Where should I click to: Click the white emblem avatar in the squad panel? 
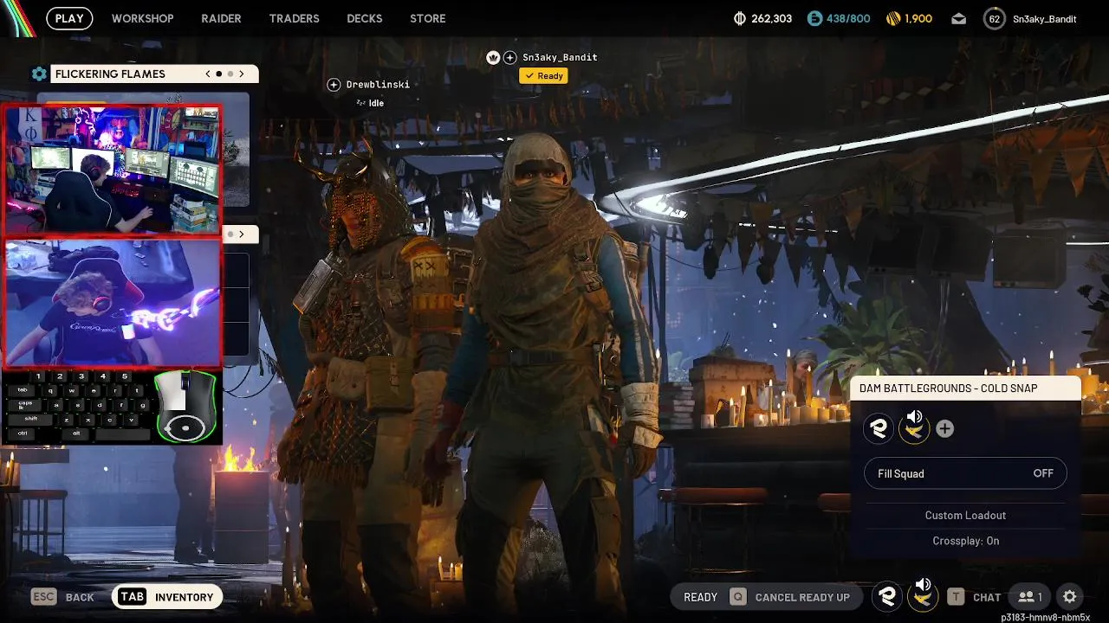click(879, 428)
